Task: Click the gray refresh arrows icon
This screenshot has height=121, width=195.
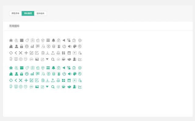Action: [11, 53]
